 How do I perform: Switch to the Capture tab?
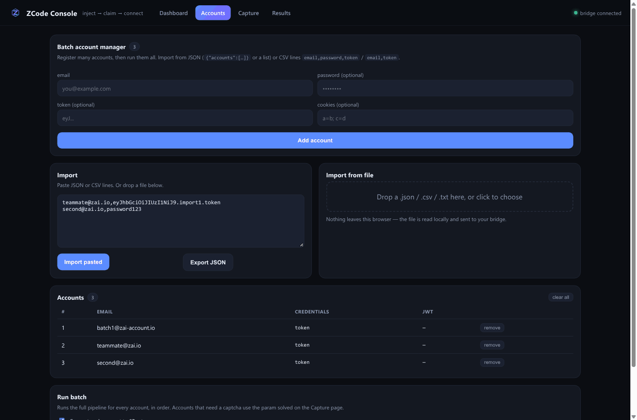tap(249, 13)
